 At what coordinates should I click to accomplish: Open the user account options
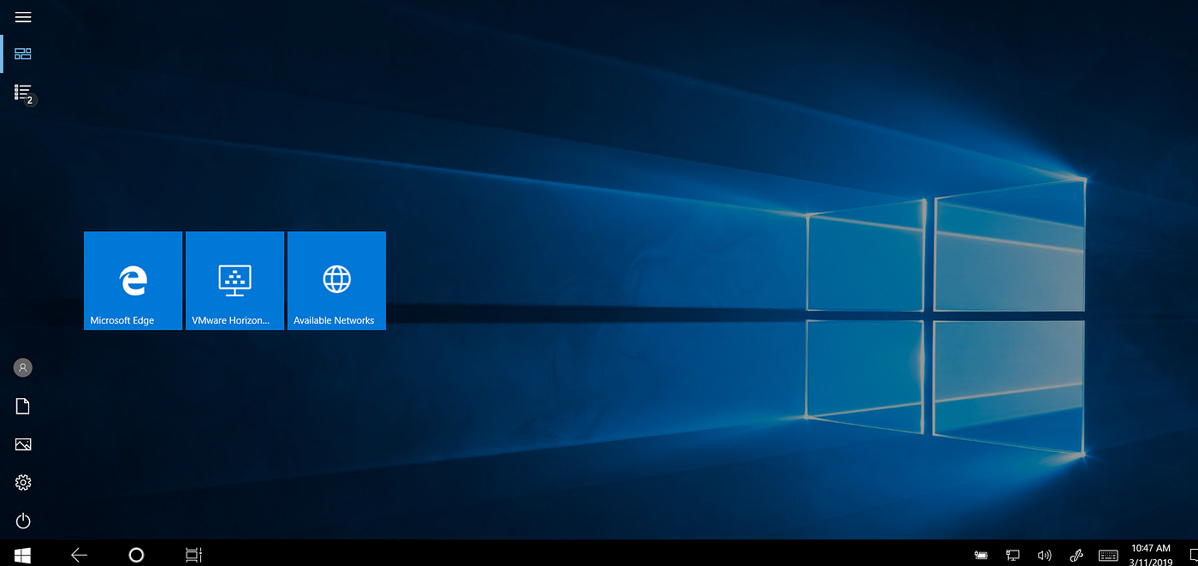pyautogui.click(x=22, y=367)
